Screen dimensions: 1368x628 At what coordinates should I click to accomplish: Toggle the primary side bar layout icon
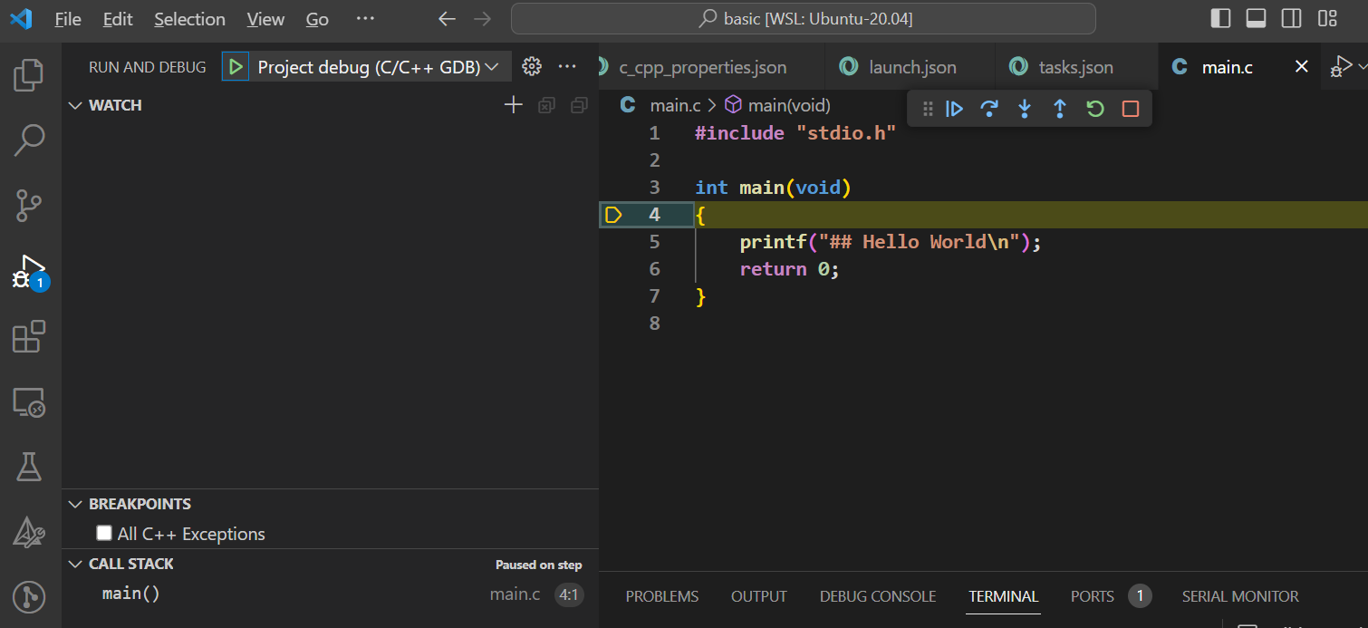1220,19
